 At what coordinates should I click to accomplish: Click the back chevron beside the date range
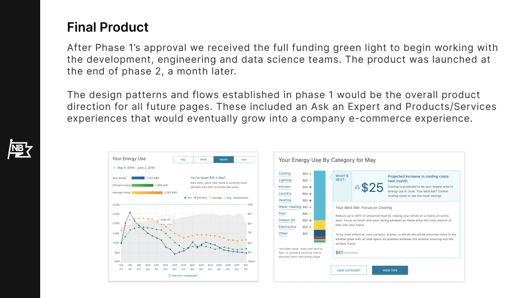114,168
